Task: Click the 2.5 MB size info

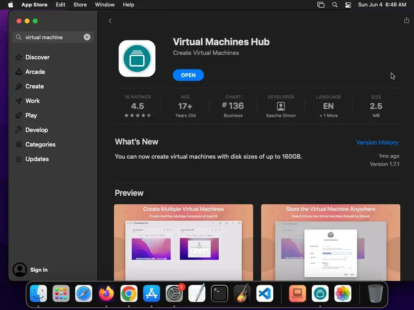Action: click(376, 106)
